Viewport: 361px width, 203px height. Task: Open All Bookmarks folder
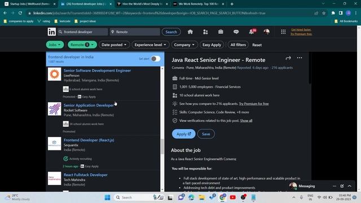click(x=346, y=21)
